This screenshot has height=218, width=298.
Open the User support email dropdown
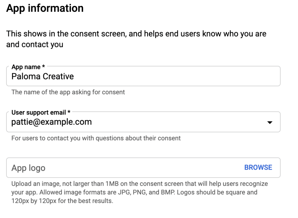point(143,122)
